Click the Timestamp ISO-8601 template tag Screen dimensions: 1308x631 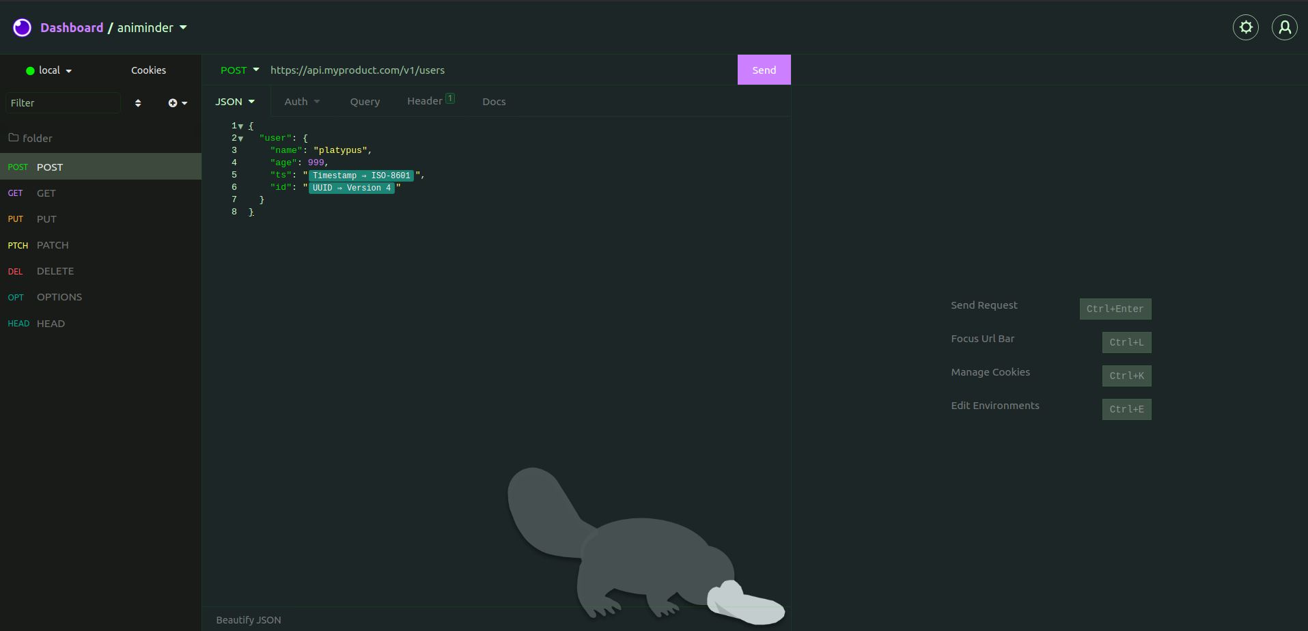(361, 176)
